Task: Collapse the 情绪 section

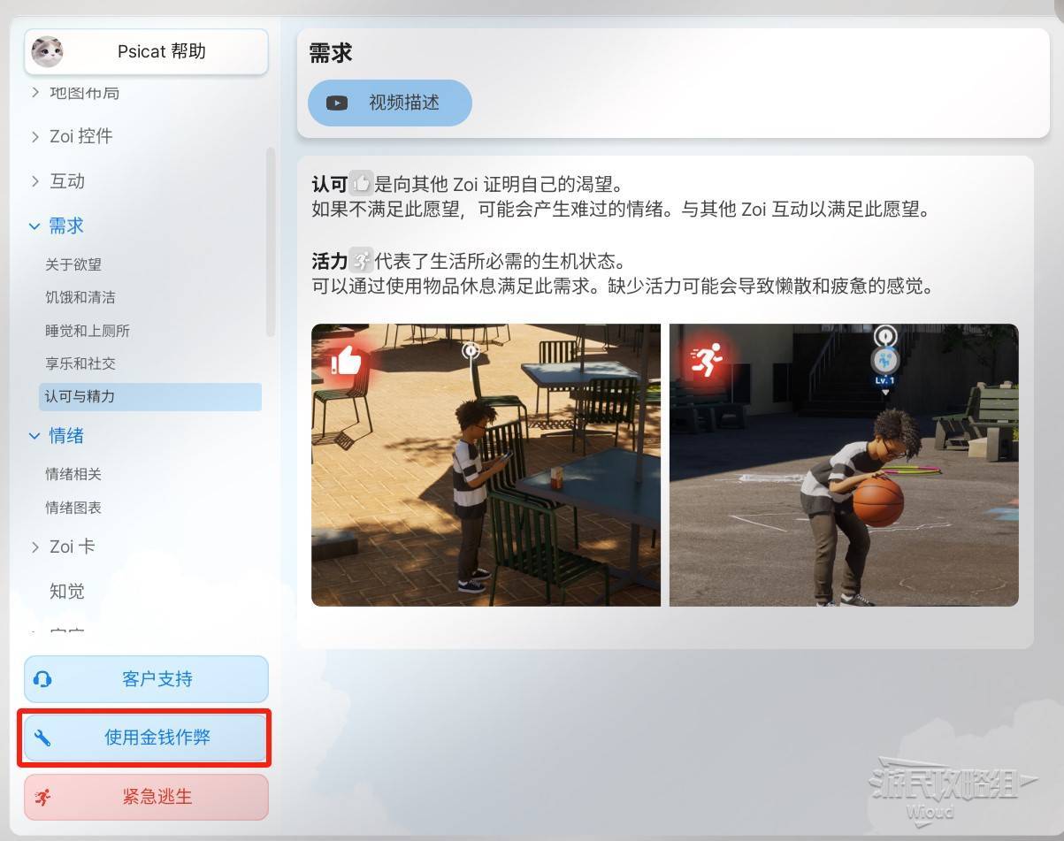Action: pyautogui.click(x=35, y=436)
